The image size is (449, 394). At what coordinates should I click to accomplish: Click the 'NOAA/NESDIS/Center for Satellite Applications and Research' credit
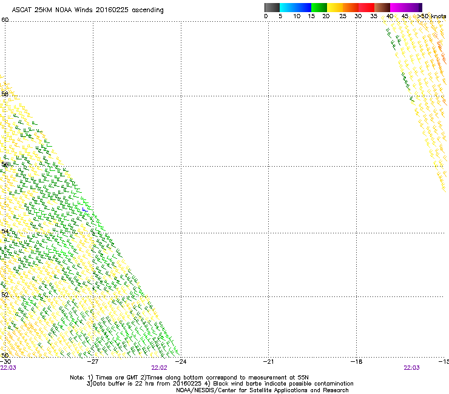[262, 390]
